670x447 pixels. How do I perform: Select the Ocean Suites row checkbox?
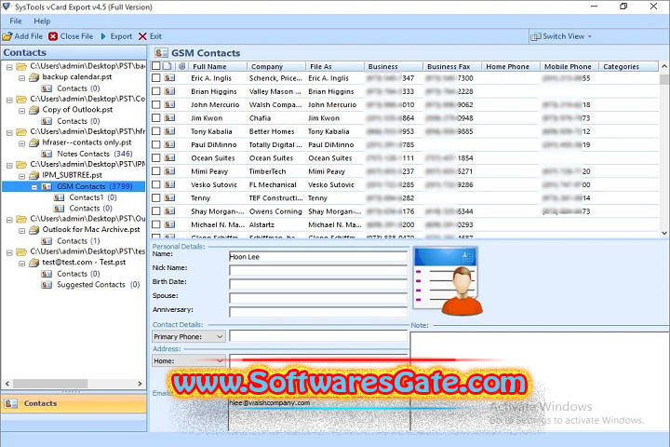coord(156,157)
